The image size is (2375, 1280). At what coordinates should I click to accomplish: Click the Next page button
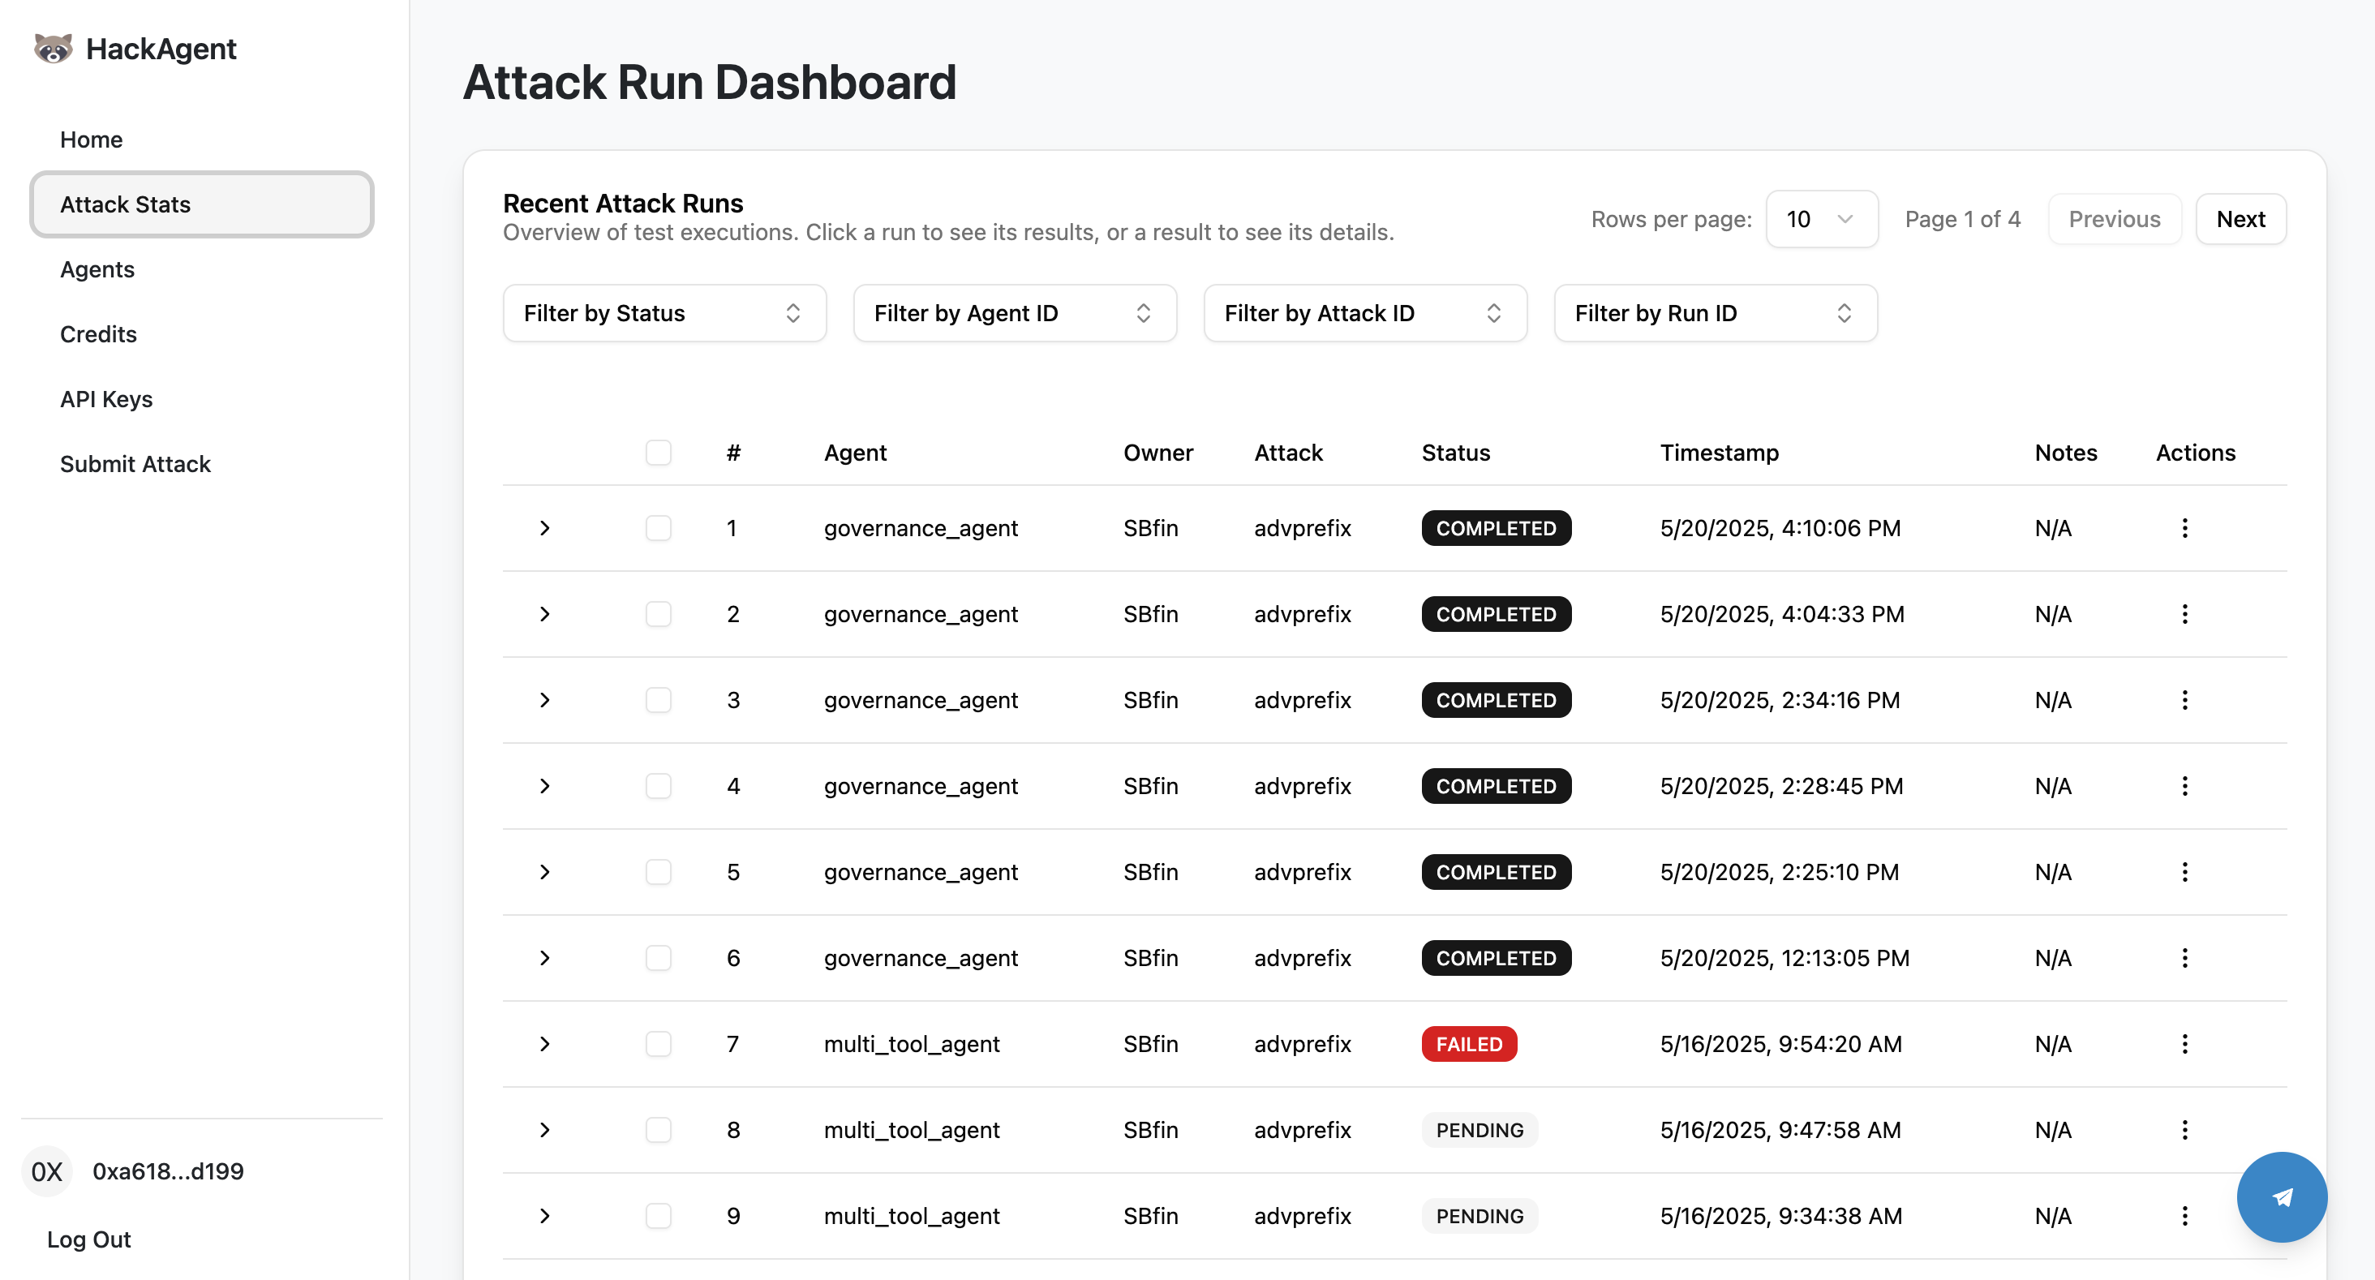2240,220
